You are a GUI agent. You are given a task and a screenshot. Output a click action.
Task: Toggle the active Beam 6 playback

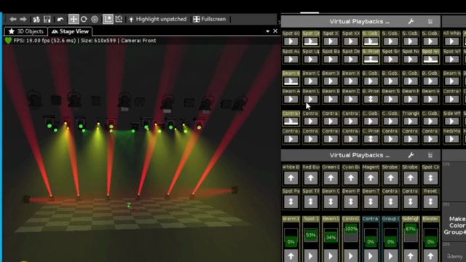click(291, 81)
